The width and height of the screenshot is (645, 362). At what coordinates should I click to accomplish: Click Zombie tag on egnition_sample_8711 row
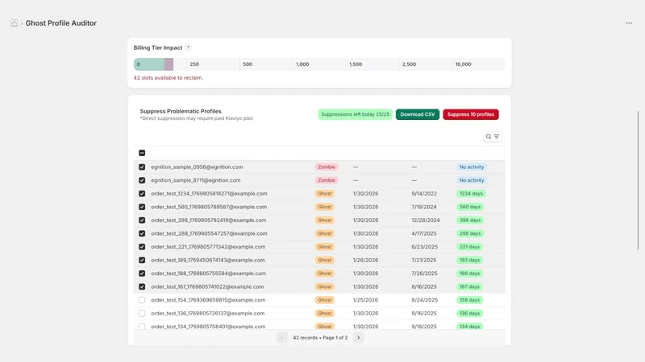coord(327,180)
